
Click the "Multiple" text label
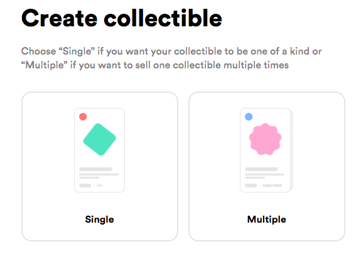pyautogui.click(x=267, y=219)
